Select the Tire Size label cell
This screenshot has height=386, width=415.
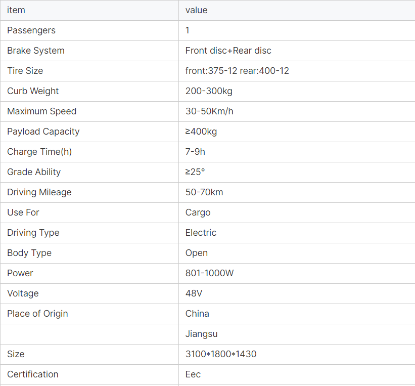25,71
